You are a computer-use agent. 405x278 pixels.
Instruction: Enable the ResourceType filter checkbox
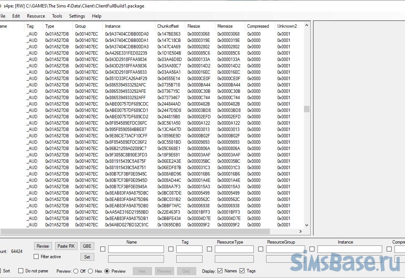point(209,249)
